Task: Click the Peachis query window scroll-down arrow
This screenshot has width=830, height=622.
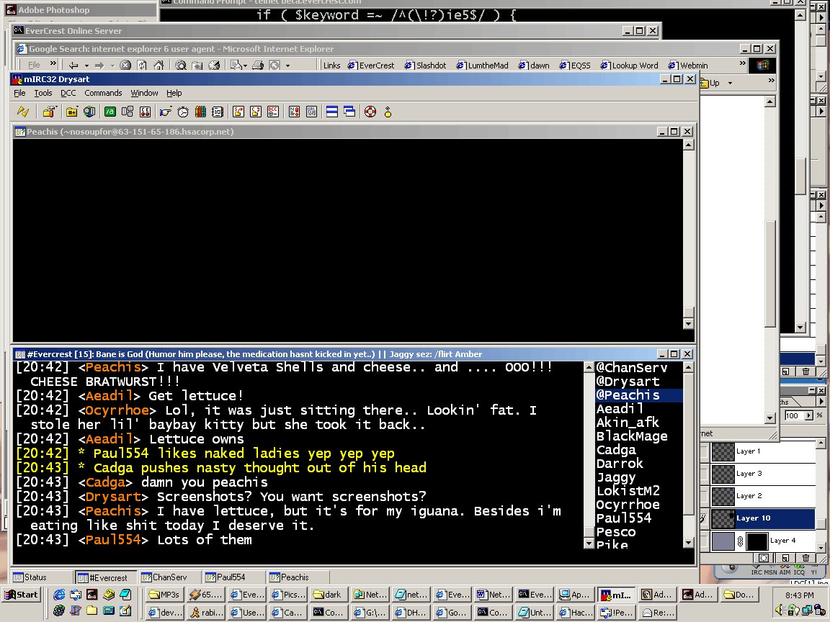Action: tap(688, 324)
